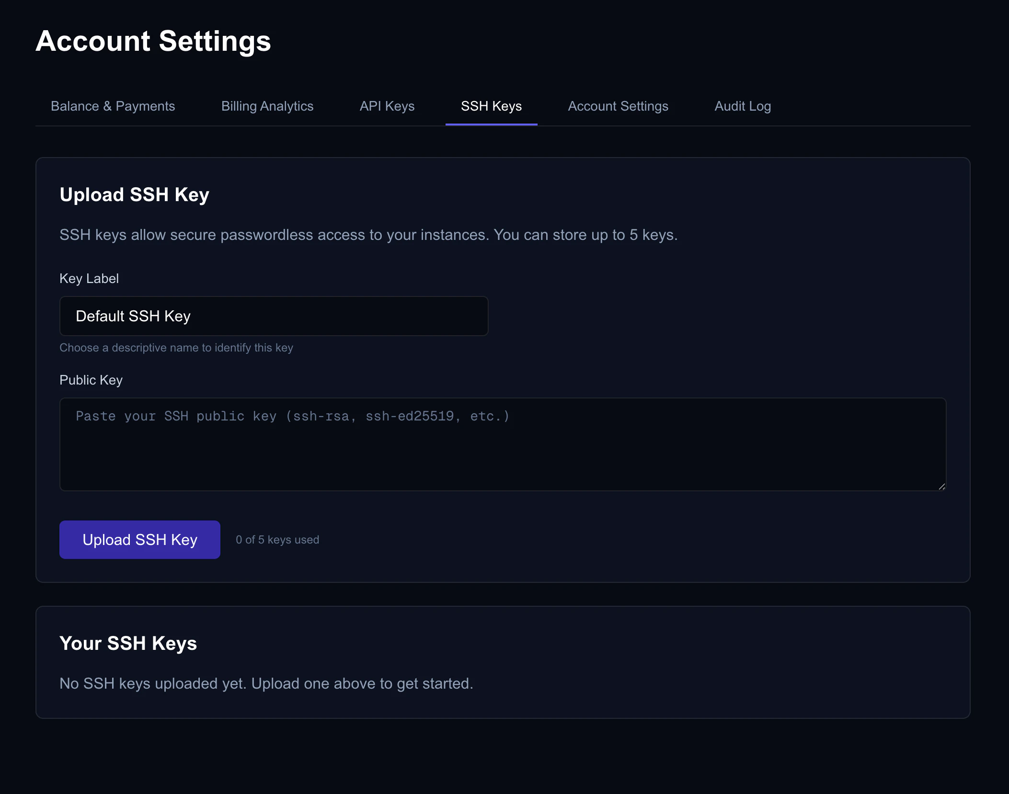1009x794 pixels.
Task: Click the Account Settings page title
Action: point(153,41)
